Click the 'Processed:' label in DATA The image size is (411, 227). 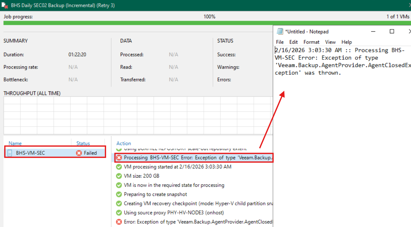point(132,54)
